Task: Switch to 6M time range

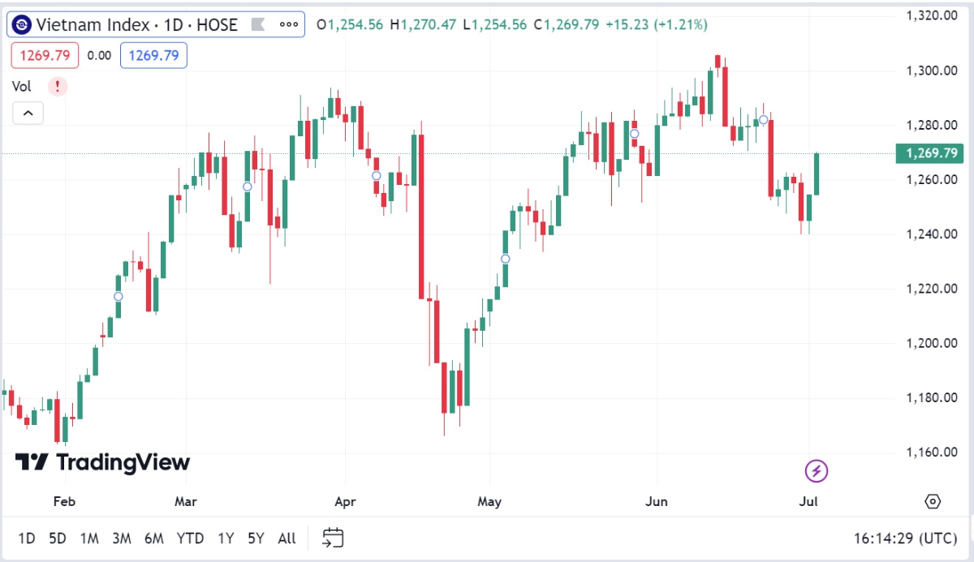Action: click(153, 538)
